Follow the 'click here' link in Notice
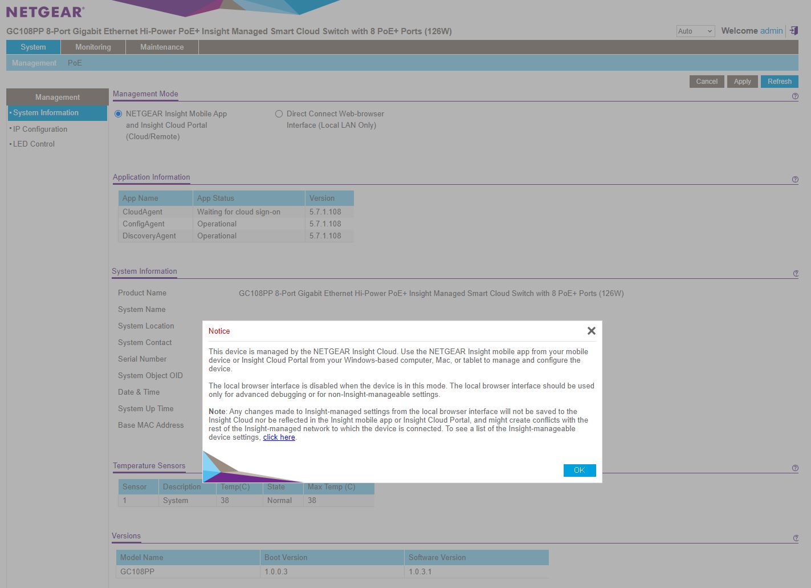Image resolution: width=811 pixels, height=588 pixels. coord(279,437)
